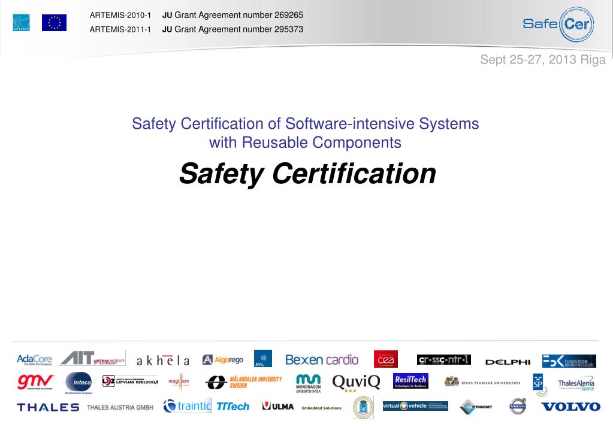
Task: Select the akhela logo
Action: coord(163,361)
